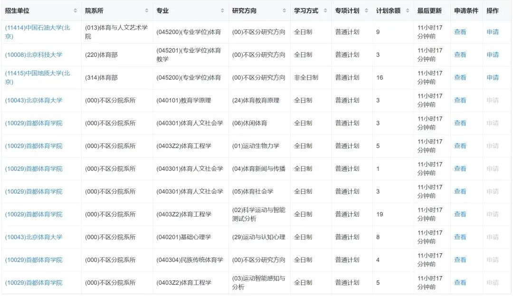
Task: Click greyed 申请 in the 体育教育原理 row
Action: point(493,100)
